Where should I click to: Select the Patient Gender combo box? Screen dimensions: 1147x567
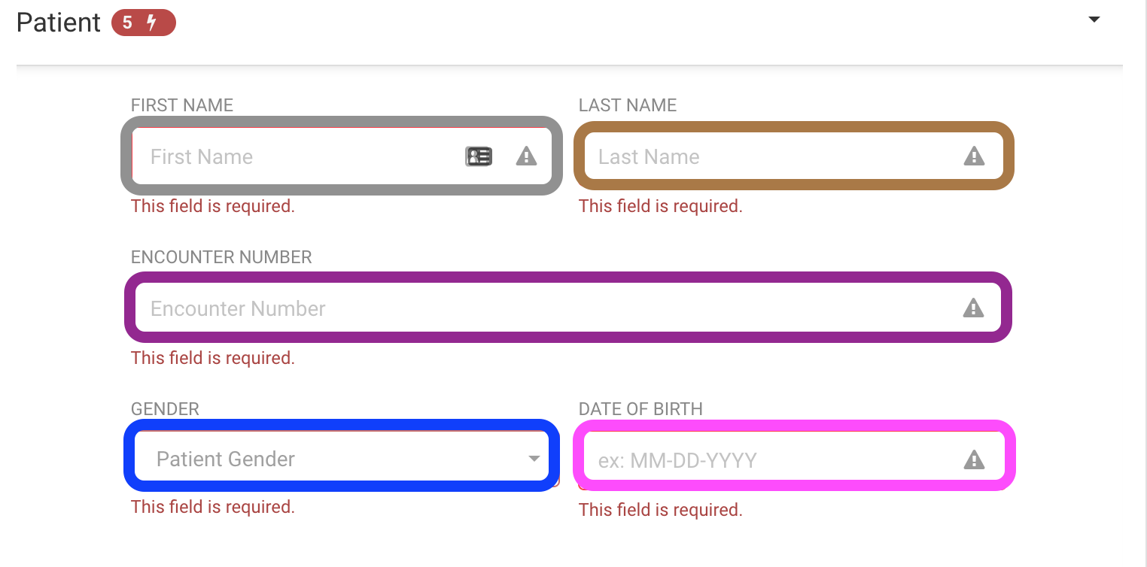[x=342, y=456]
